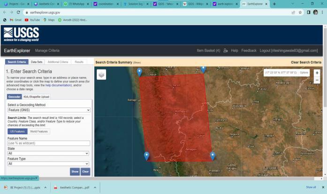Open YouTube bookmark

[32, 20]
